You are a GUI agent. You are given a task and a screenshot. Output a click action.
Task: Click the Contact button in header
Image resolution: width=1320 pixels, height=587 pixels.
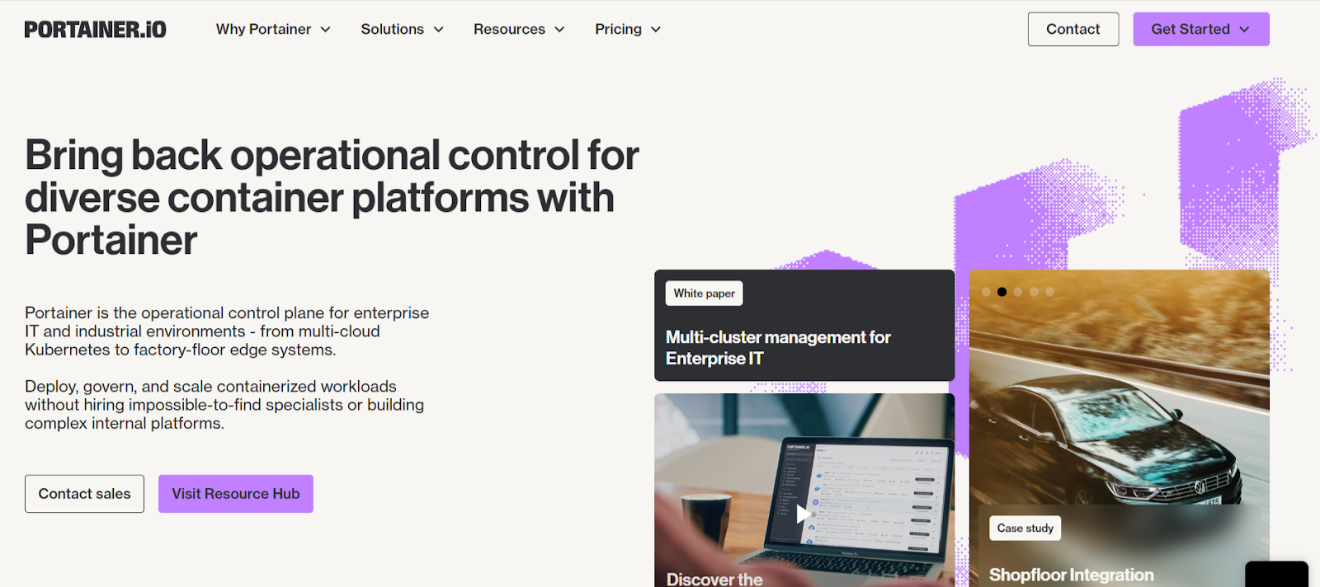click(1073, 29)
